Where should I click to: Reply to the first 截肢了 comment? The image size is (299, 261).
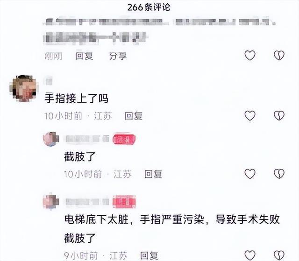pos(153,174)
